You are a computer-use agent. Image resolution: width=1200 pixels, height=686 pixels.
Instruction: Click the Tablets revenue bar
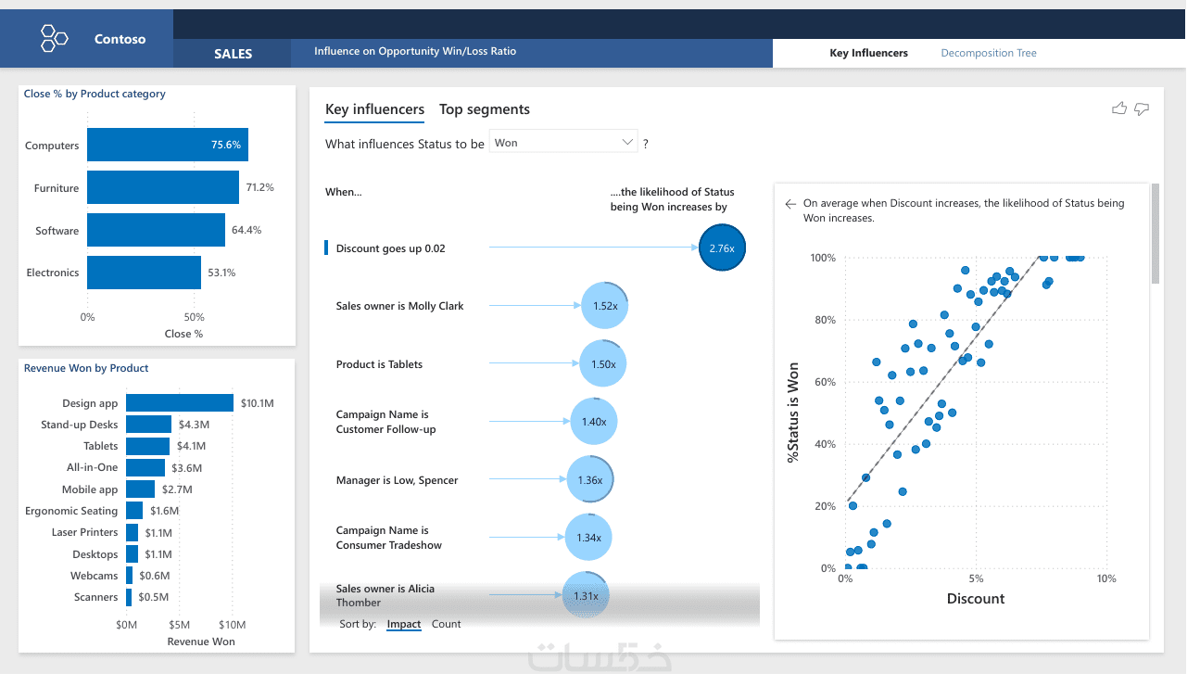tap(147, 446)
